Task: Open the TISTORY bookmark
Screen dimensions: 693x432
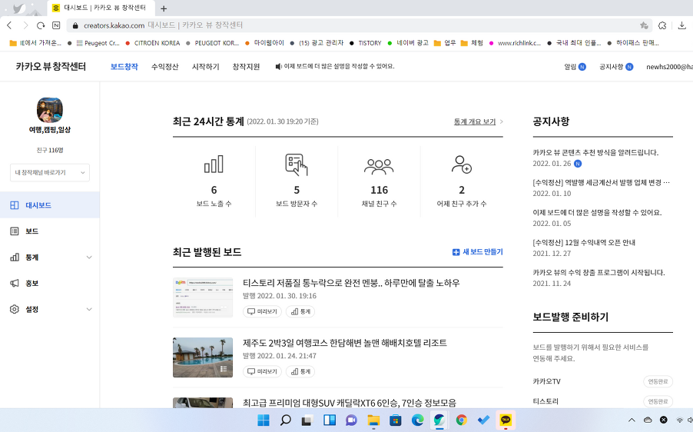Action: (x=365, y=43)
